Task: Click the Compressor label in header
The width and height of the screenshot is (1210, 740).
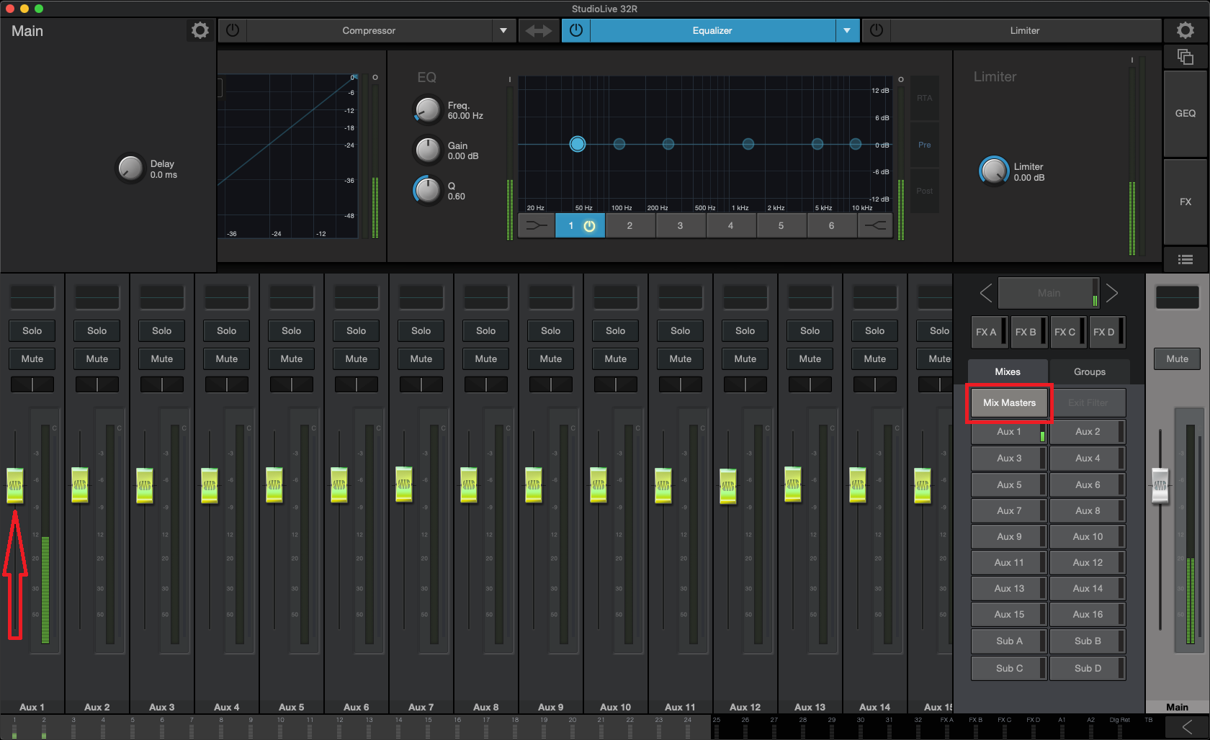Action: pos(369,30)
